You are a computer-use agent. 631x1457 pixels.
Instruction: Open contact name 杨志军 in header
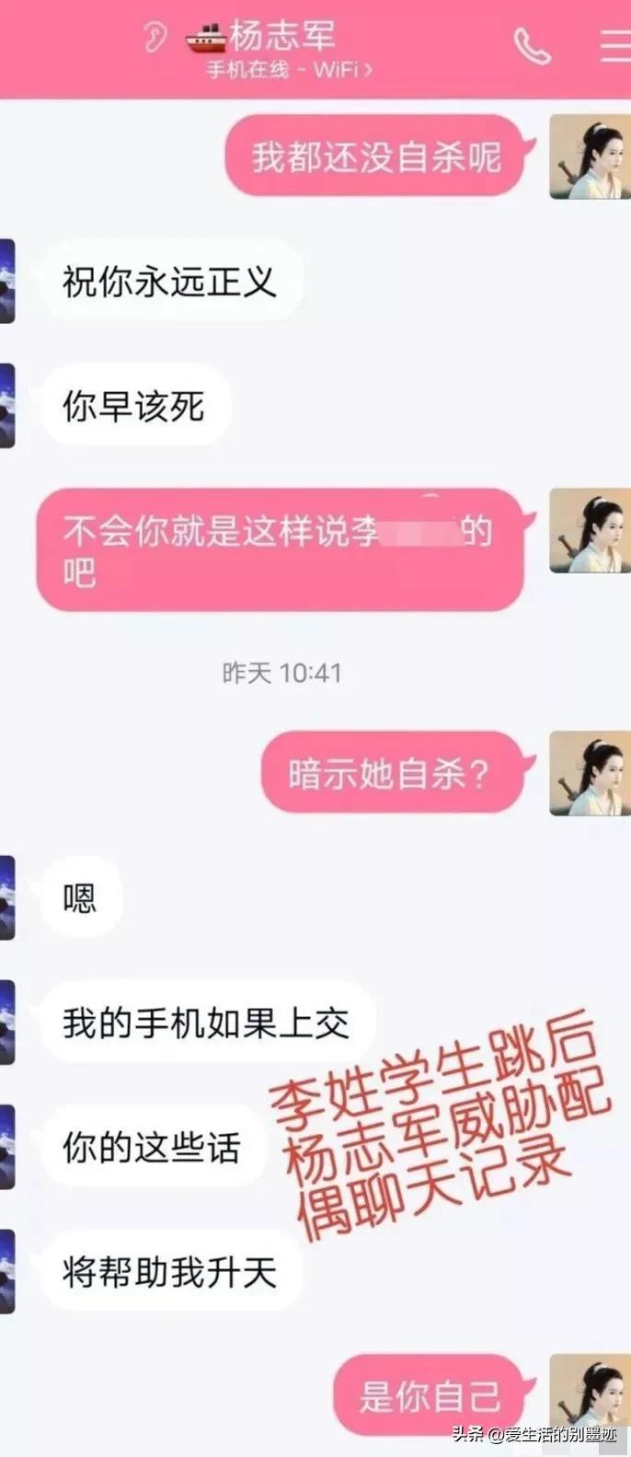(x=282, y=36)
